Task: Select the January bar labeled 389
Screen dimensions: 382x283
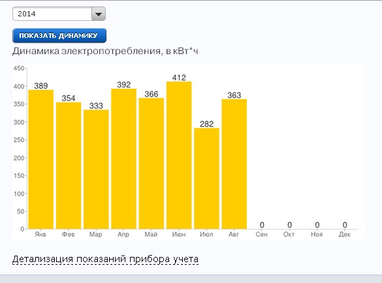Action: [x=41, y=159]
